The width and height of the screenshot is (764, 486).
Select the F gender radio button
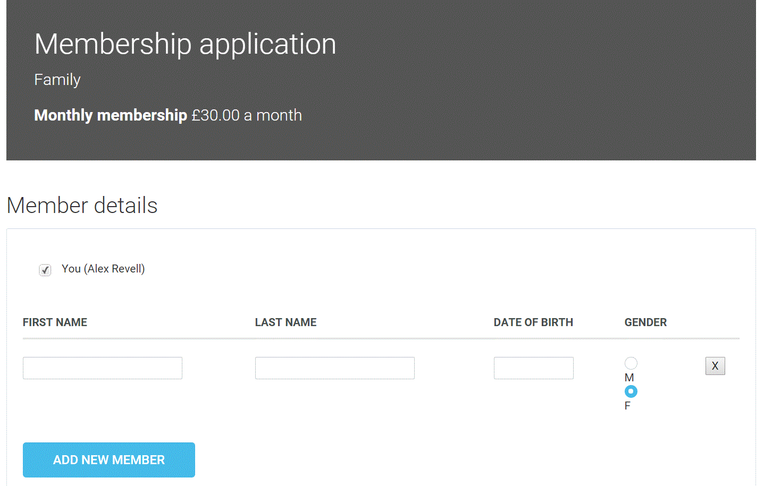tap(631, 391)
